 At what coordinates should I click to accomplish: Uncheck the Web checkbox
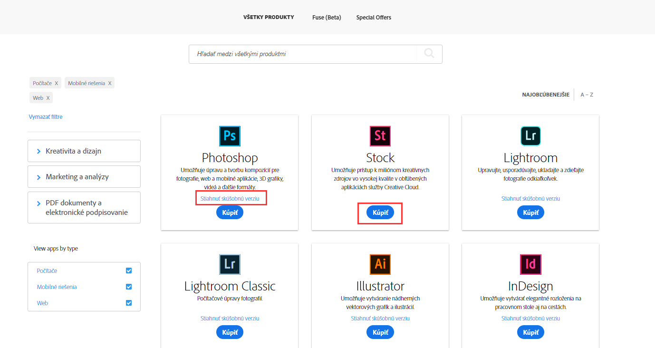tap(129, 303)
